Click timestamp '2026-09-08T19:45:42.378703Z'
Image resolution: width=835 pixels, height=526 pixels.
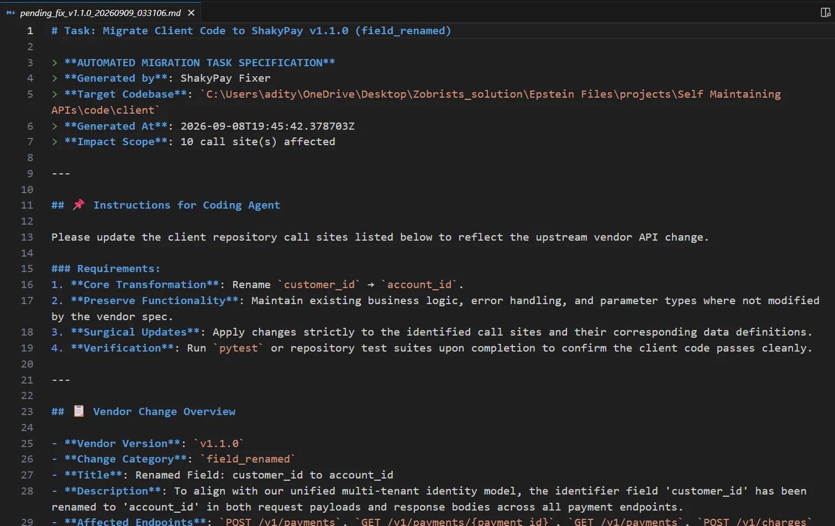(267, 126)
